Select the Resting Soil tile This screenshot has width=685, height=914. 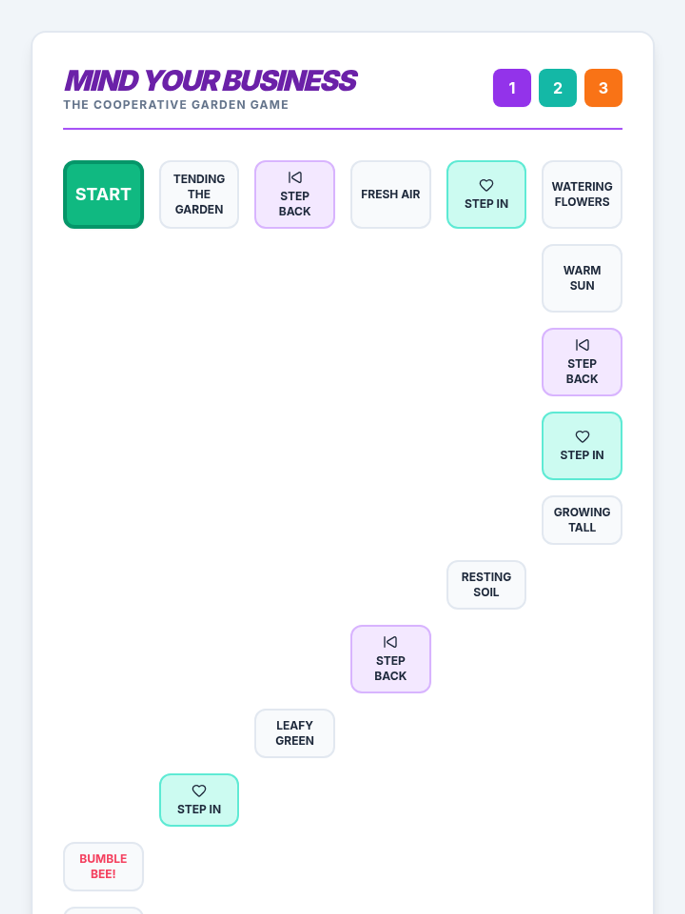(x=486, y=584)
